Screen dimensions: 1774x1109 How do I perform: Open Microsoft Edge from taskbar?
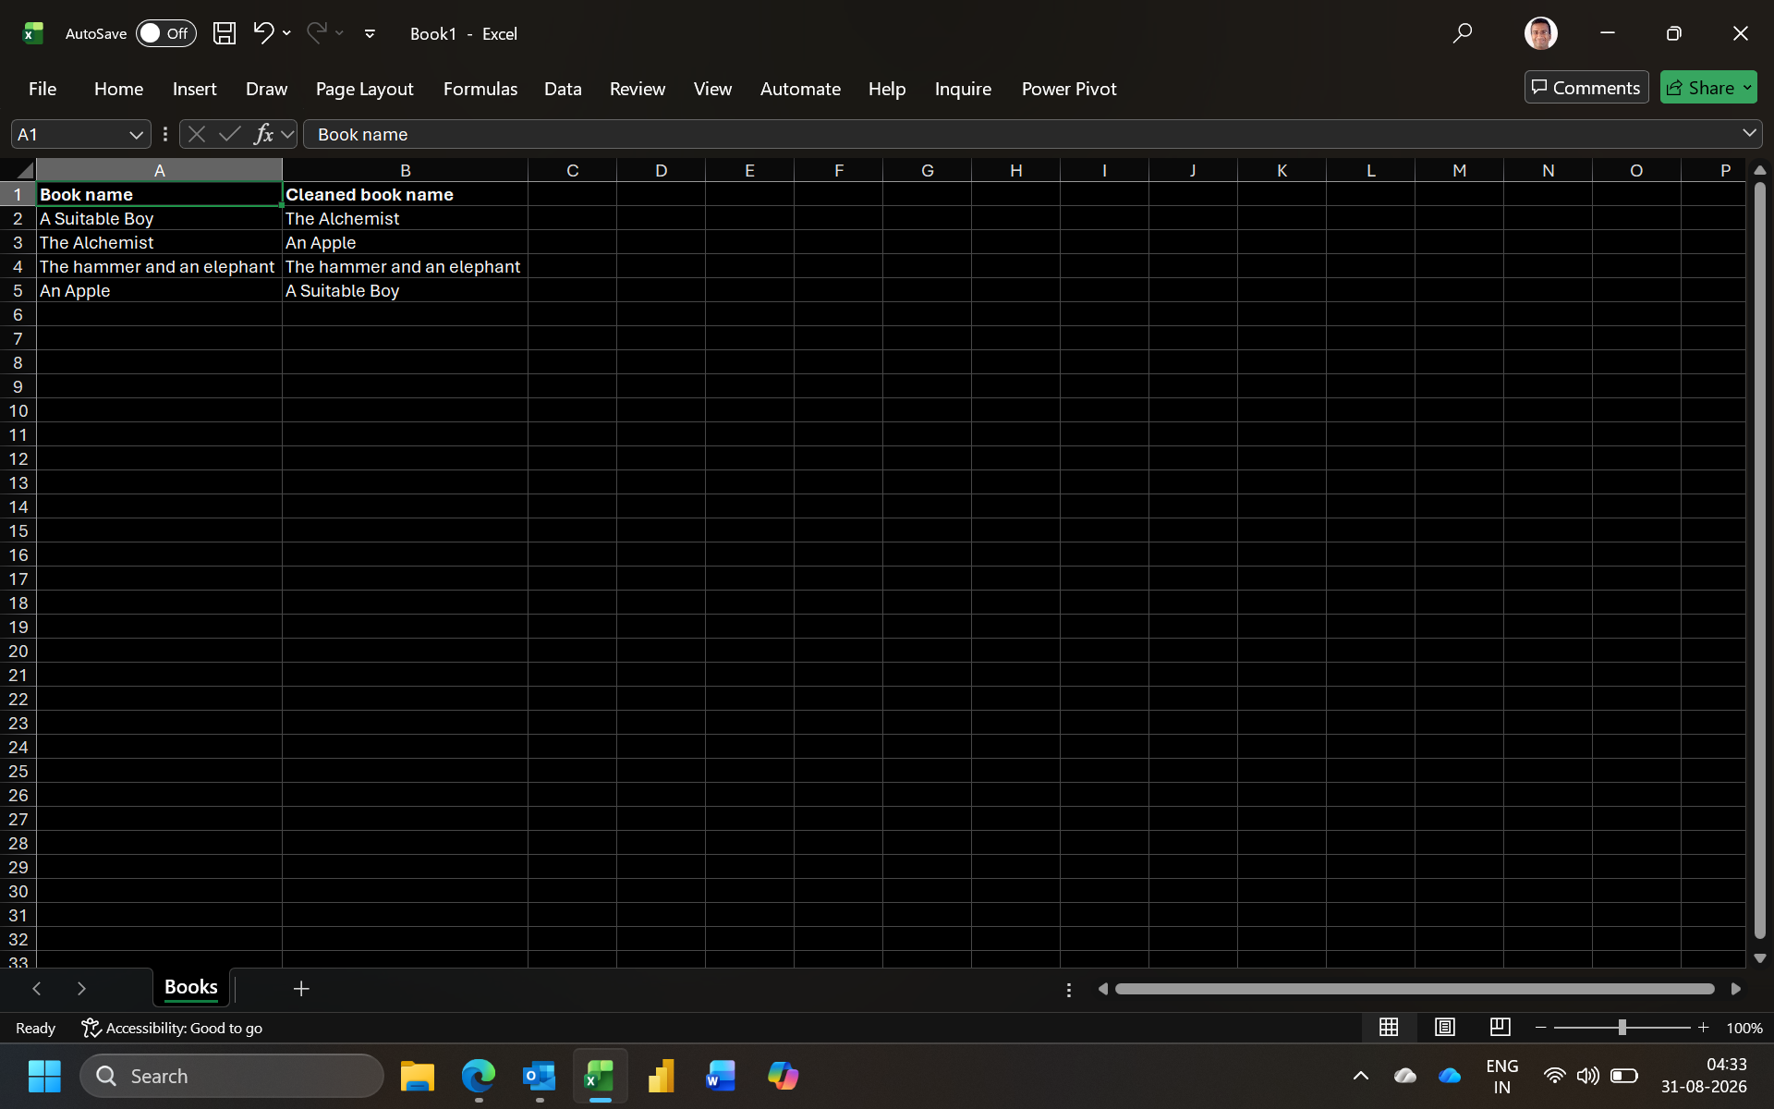(x=479, y=1076)
